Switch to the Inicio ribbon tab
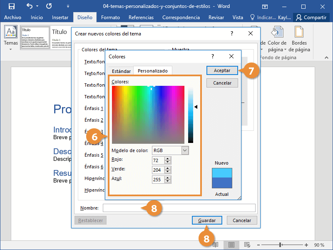This screenshot has width=333, height=250. [x=37, y=17]
